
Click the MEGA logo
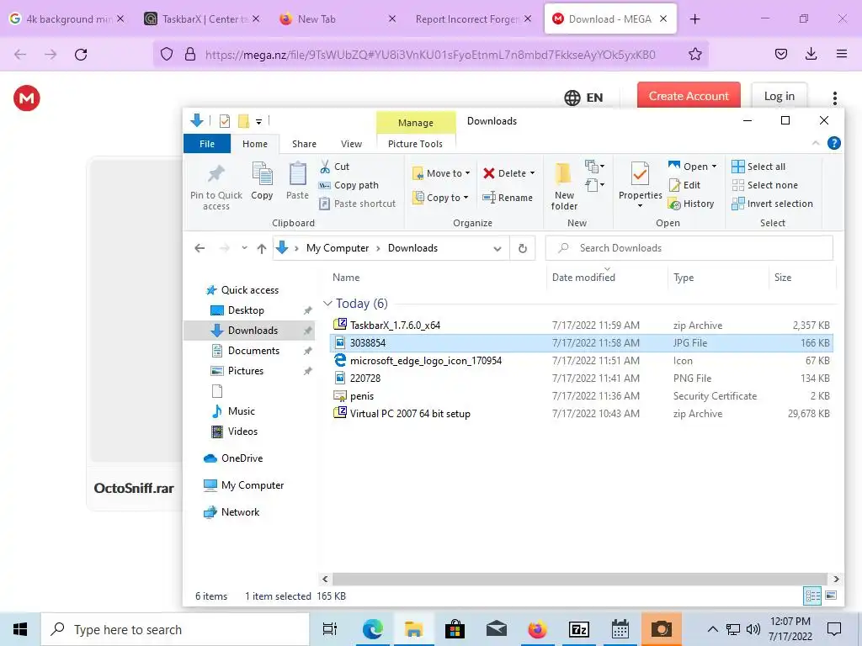tap(27, 98)
